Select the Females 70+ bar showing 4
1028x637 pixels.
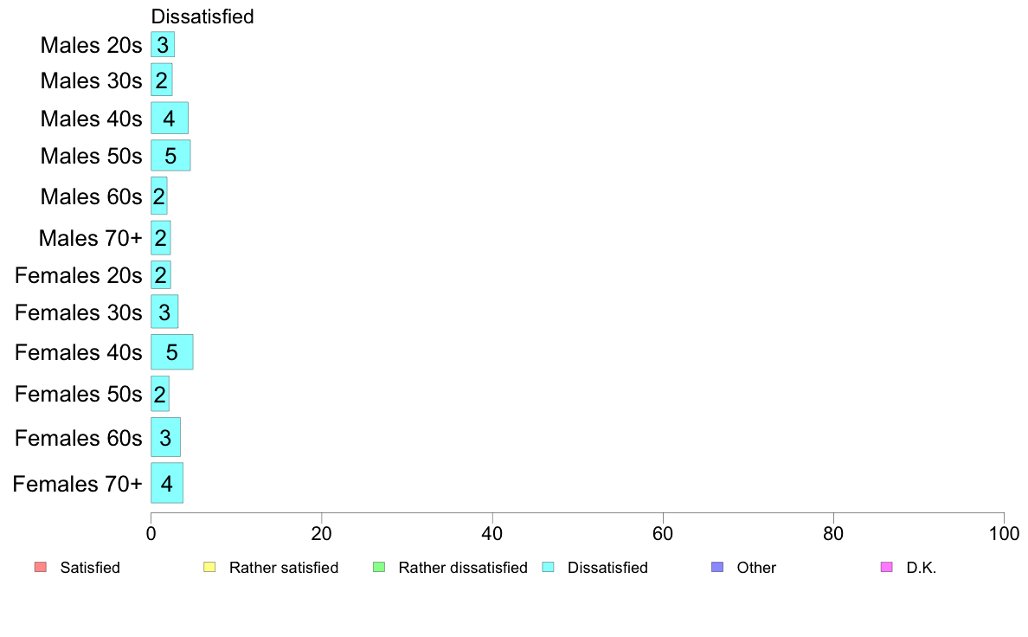click(166, 484)
